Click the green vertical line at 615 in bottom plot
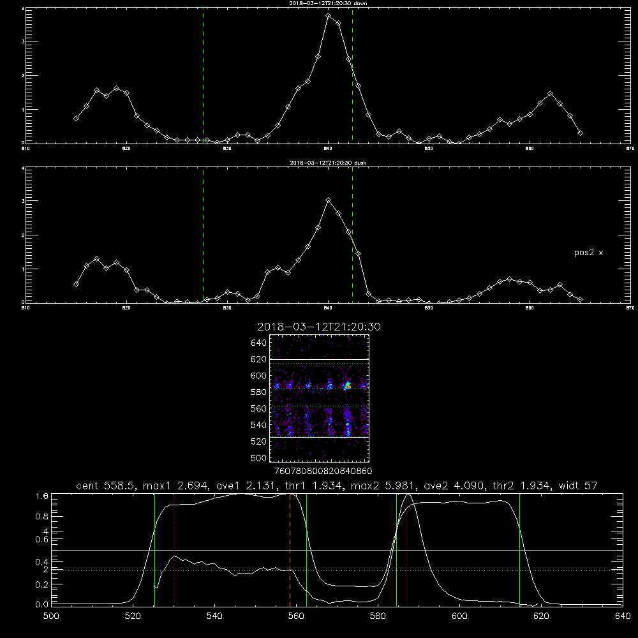 pyautogui.click(x=519, y=550)
